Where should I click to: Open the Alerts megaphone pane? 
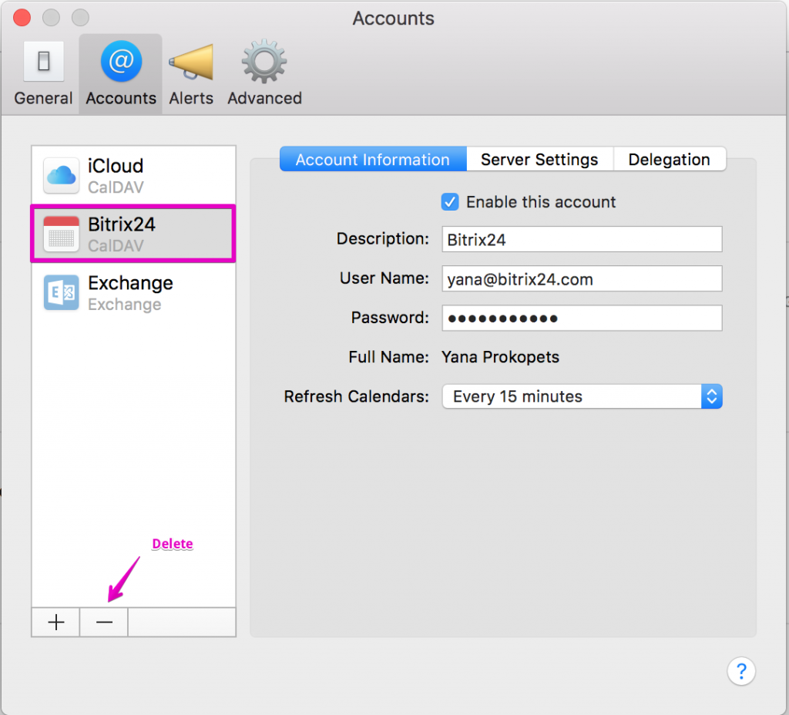pos(191,75)
